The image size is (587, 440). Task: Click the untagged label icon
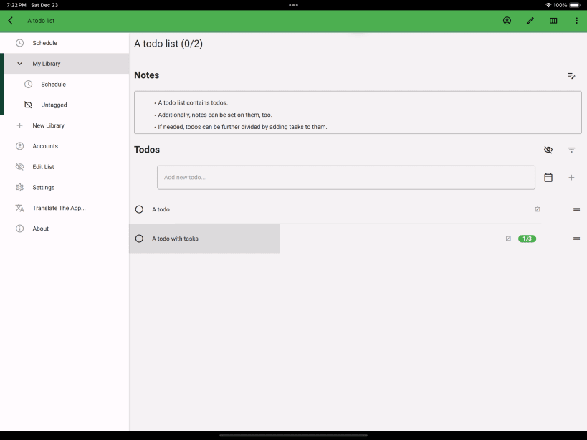[29, 105]
